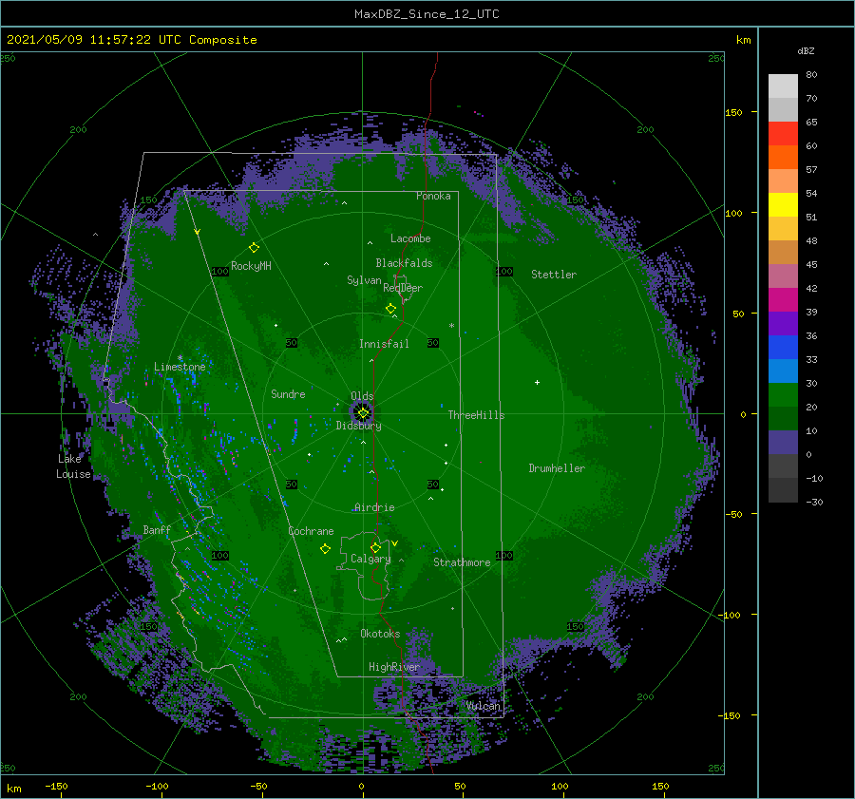Click the Cochrane label

[x=311, y=531]
